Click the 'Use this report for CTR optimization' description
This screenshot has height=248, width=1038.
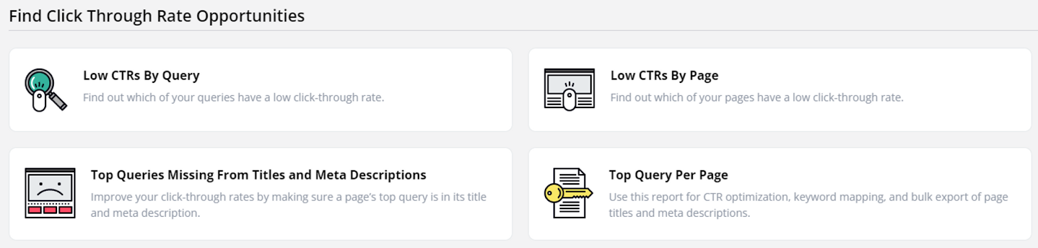tap(808, 205)
